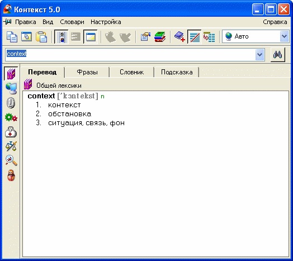
Task: Click the headword context in article
Action: coord(41,96)
